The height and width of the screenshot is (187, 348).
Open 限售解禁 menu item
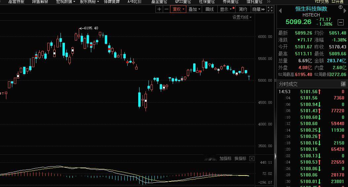click(x=40, y=2)
